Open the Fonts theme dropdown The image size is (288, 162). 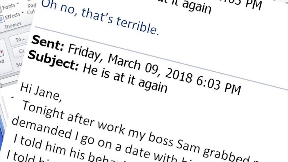tap(10, 5)
